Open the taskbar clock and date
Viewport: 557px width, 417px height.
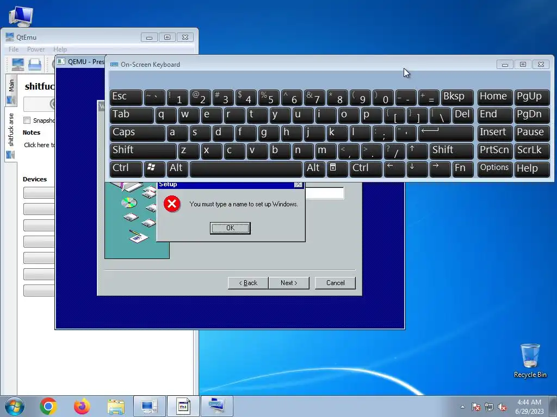point(529,407)
